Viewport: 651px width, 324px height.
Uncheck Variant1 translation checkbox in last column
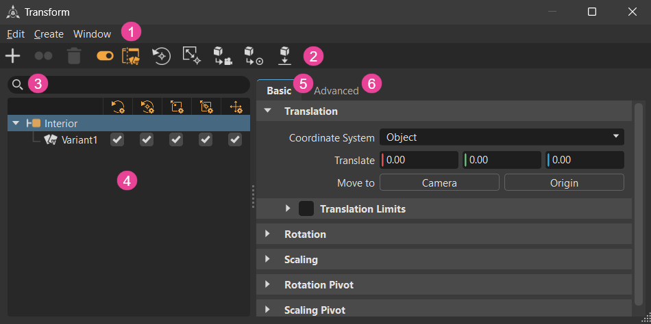pyautogui.click(x=236, y=140)
